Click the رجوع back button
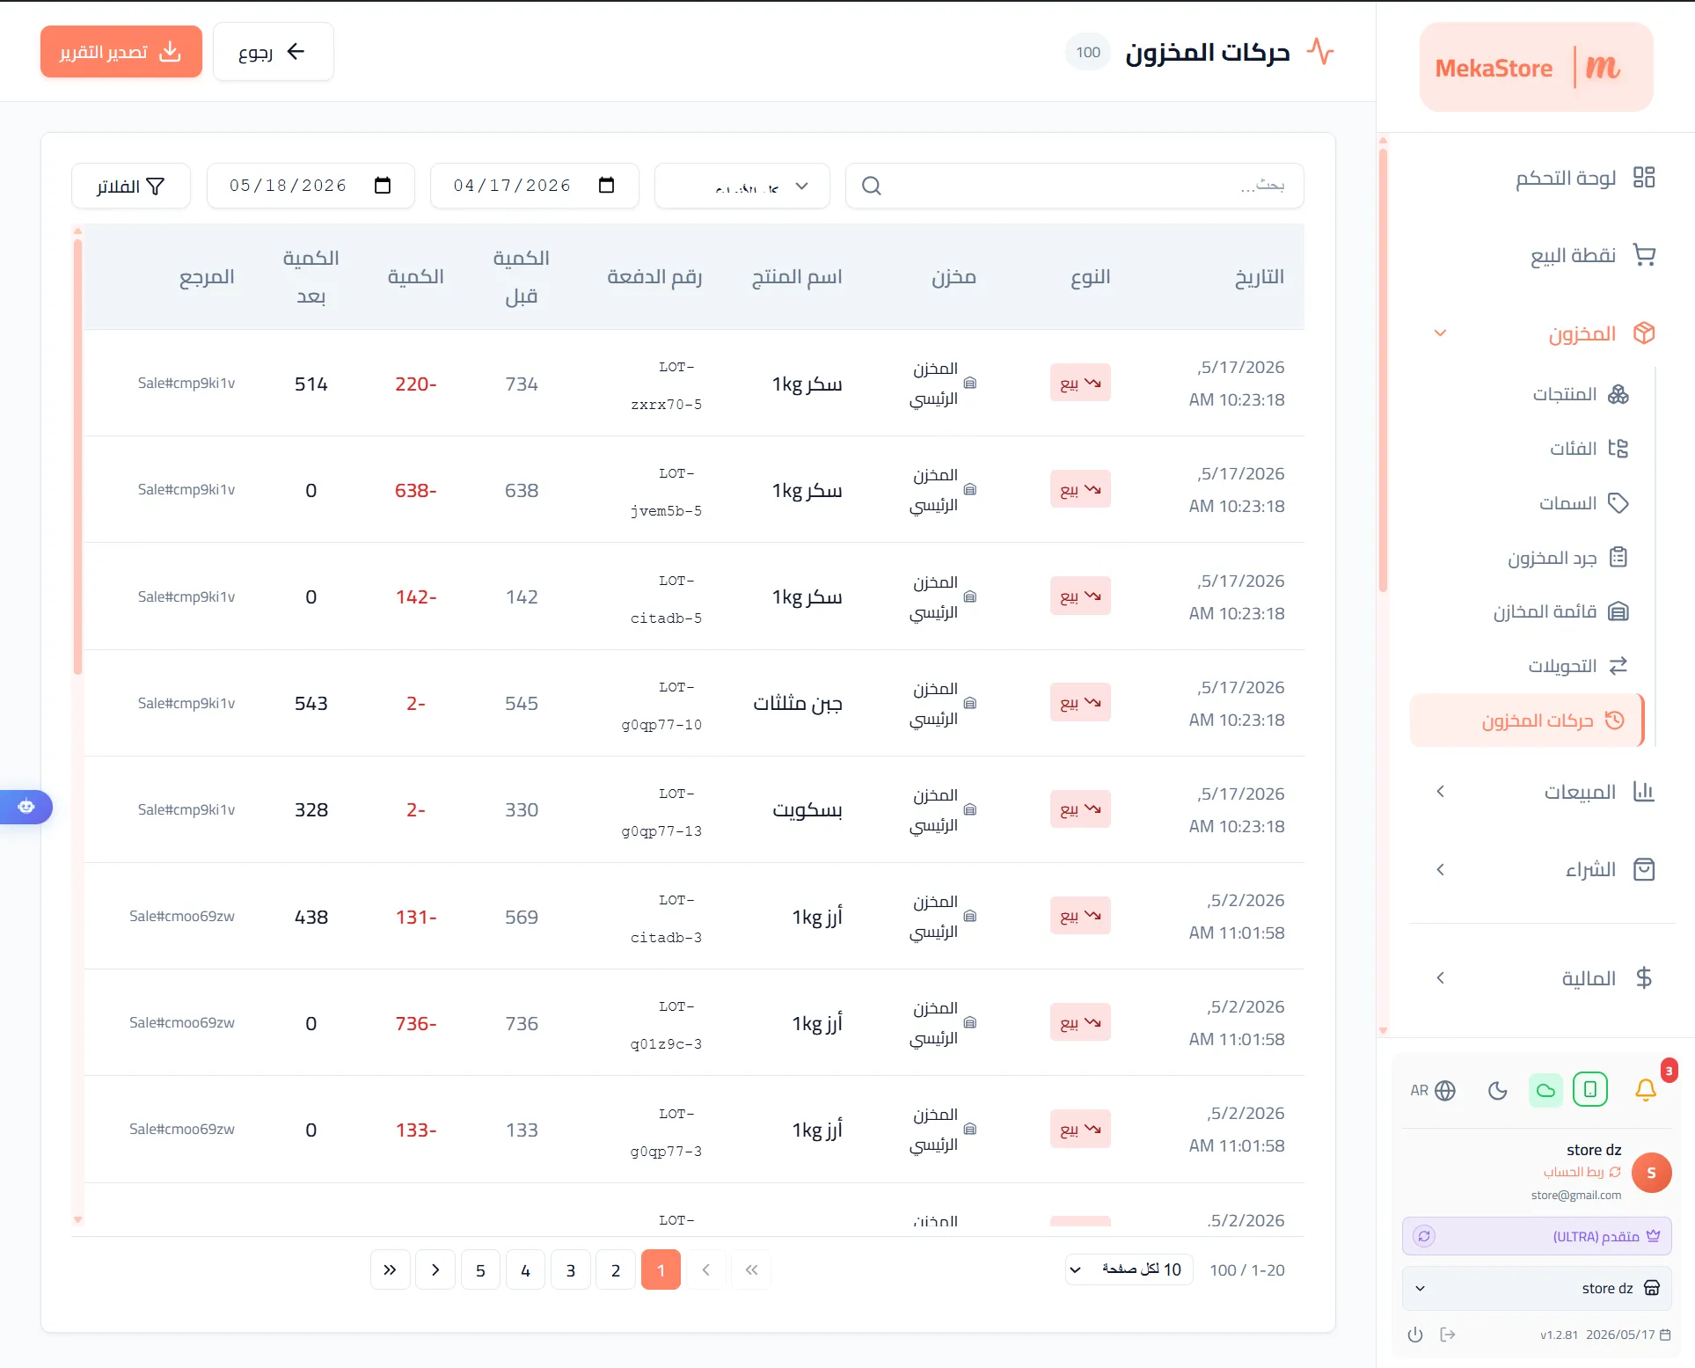 click(274, 52)
